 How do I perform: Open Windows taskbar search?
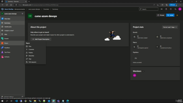click(x=7, y=101)
